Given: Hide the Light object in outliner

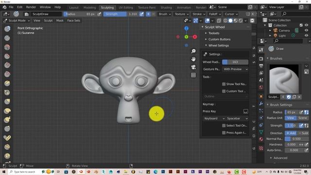Looking at the screenshot, I should click(x=307, y=35).
